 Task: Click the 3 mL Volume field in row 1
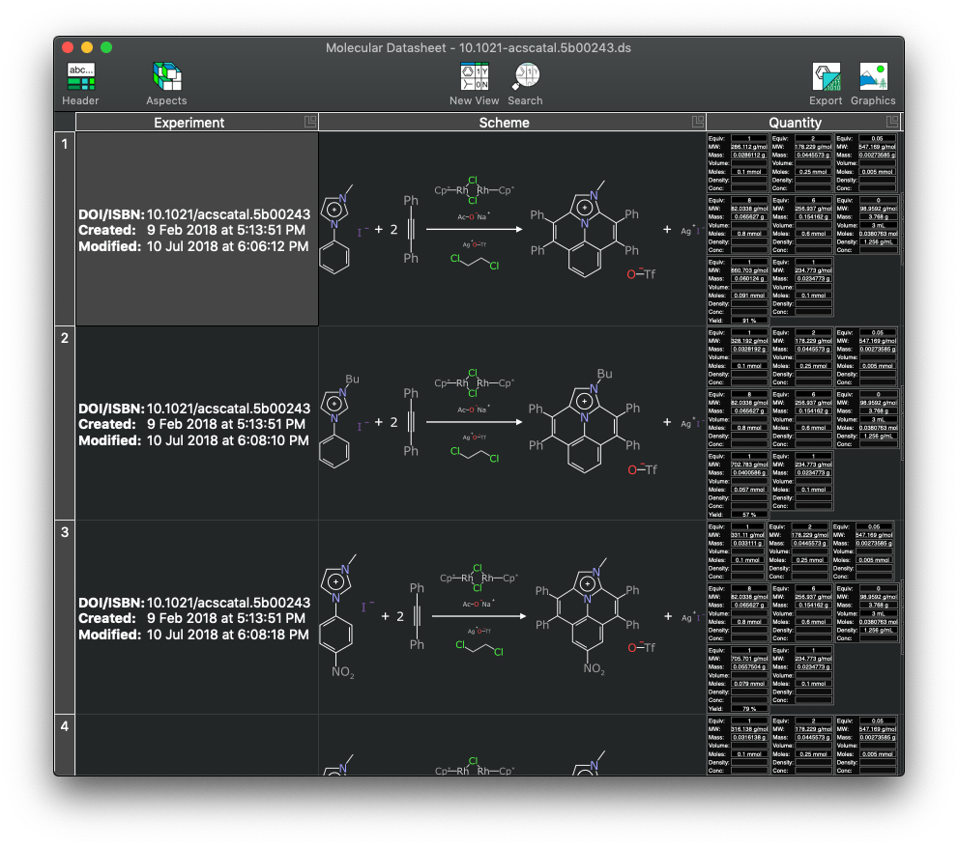tap(880, 224)
